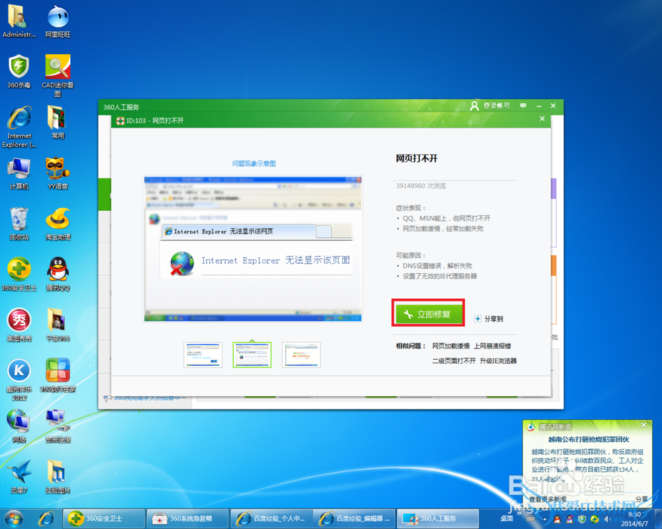Launch the 淘宝助理 desktop icon
The height and width of the screenshot is (529, 662).
[x=58, y=224]
